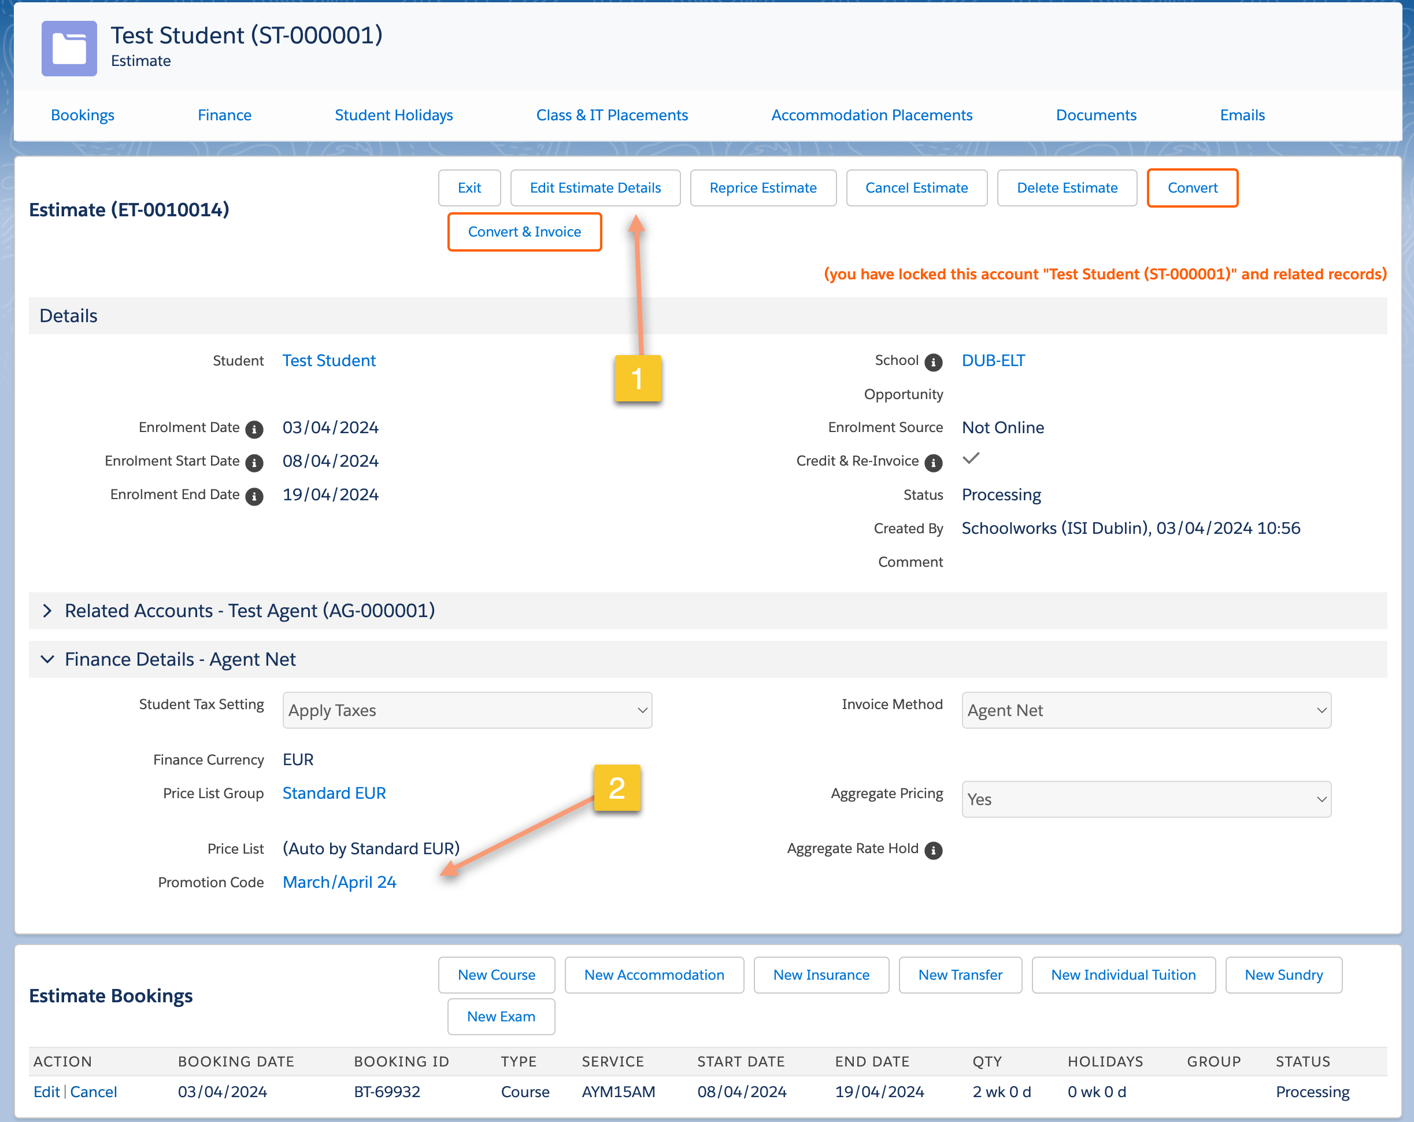Click the Details section header
Screen dimensions: 1414x1122
(x=708, y=316)
